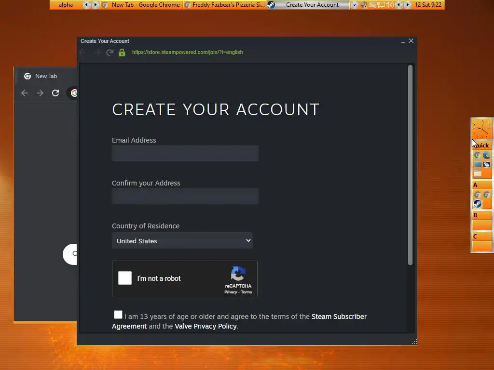Click the taskbar right arrow beside alpha
494x370 pixels.
[95, 5]
